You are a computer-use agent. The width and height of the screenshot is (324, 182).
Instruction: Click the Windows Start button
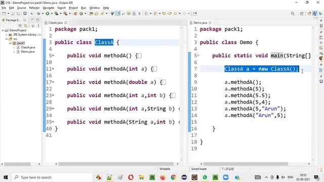(6, 177)
